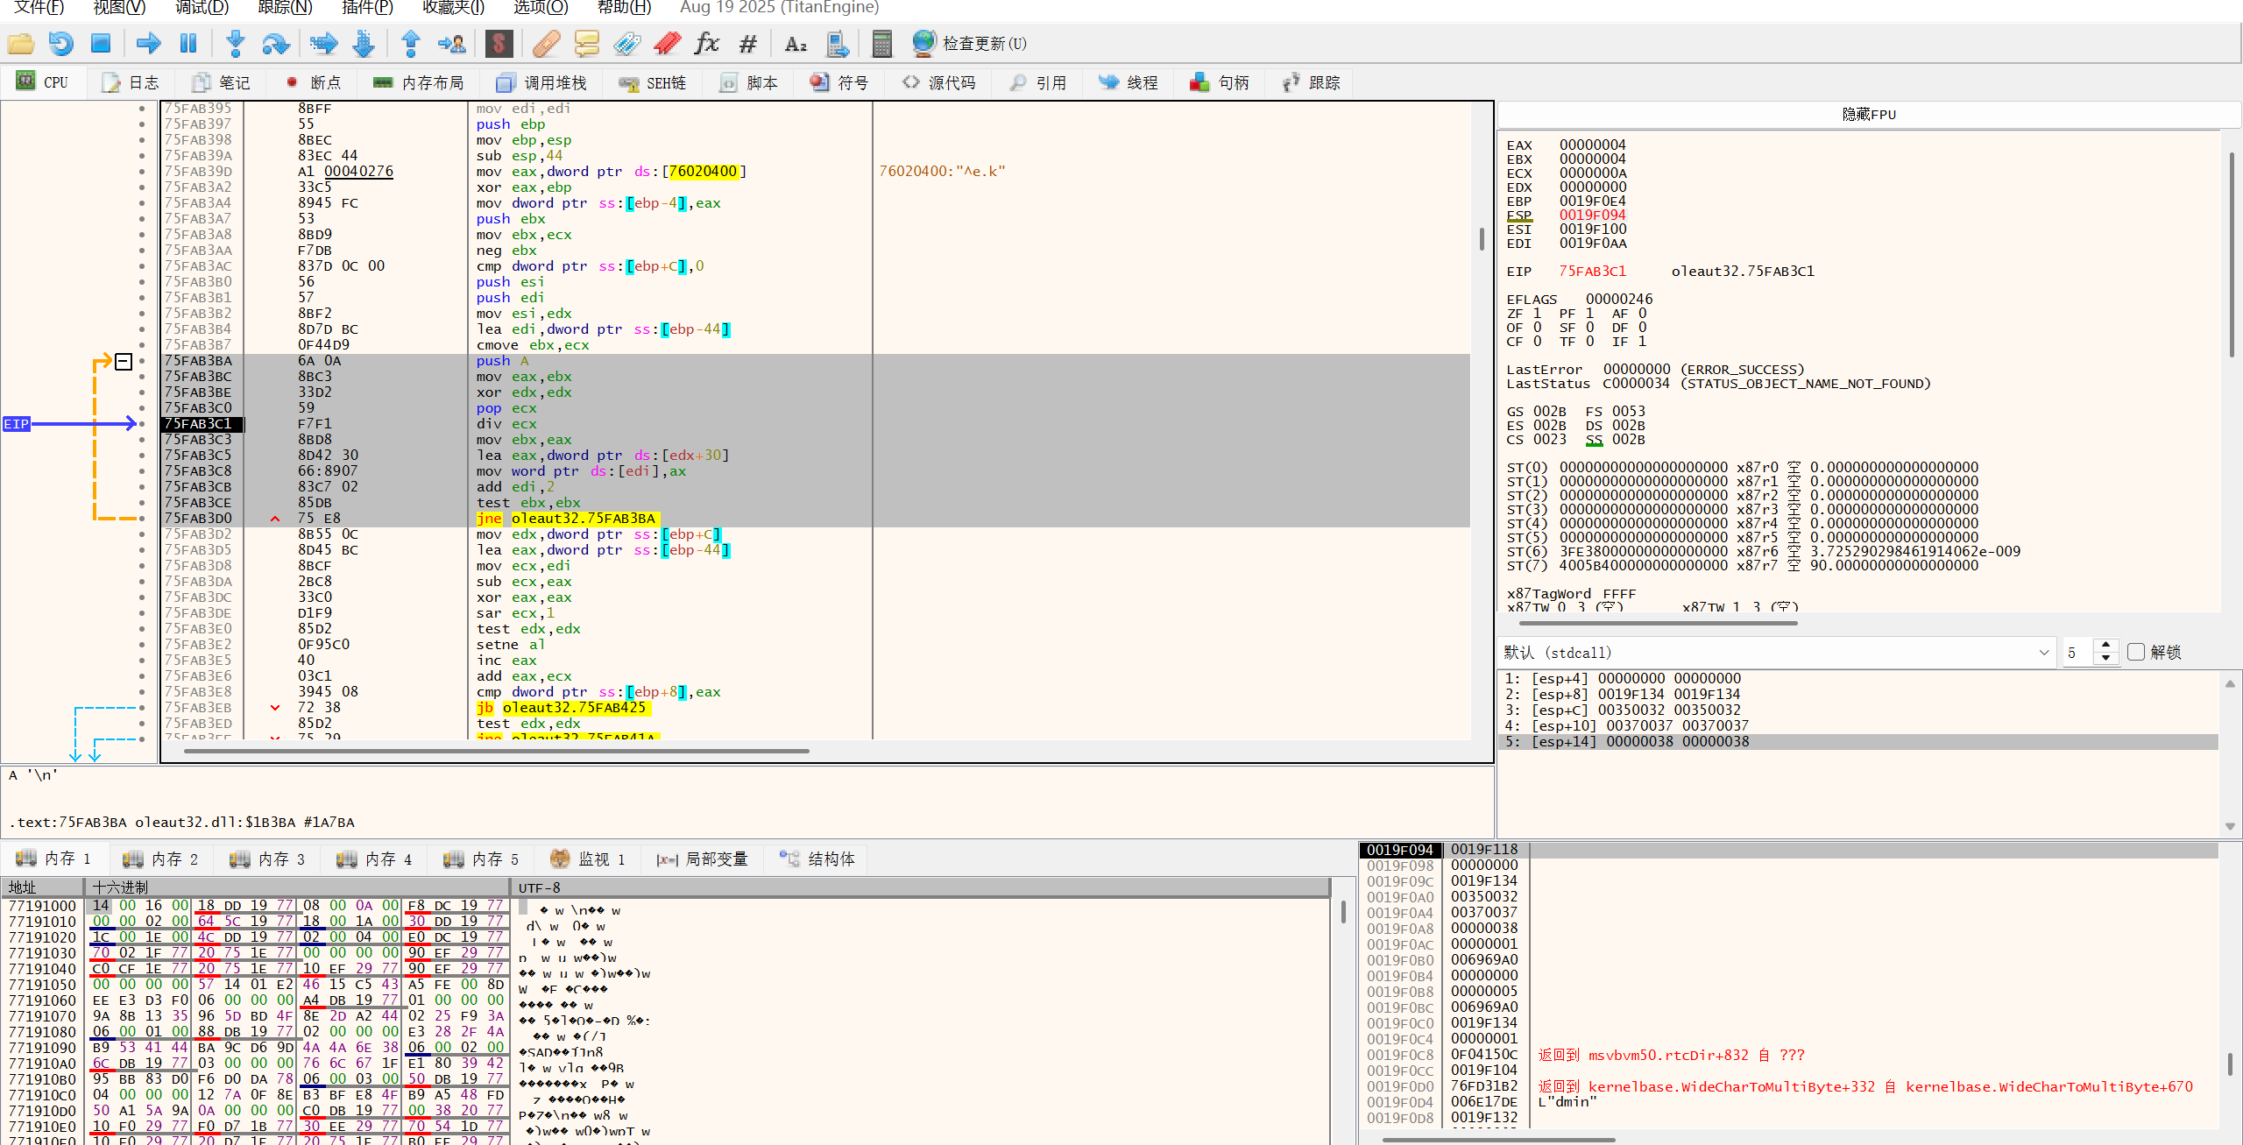The image size is (2243, 1145).
Task: Select the EAX register value 00000004
Action: tap(1592, 145)
